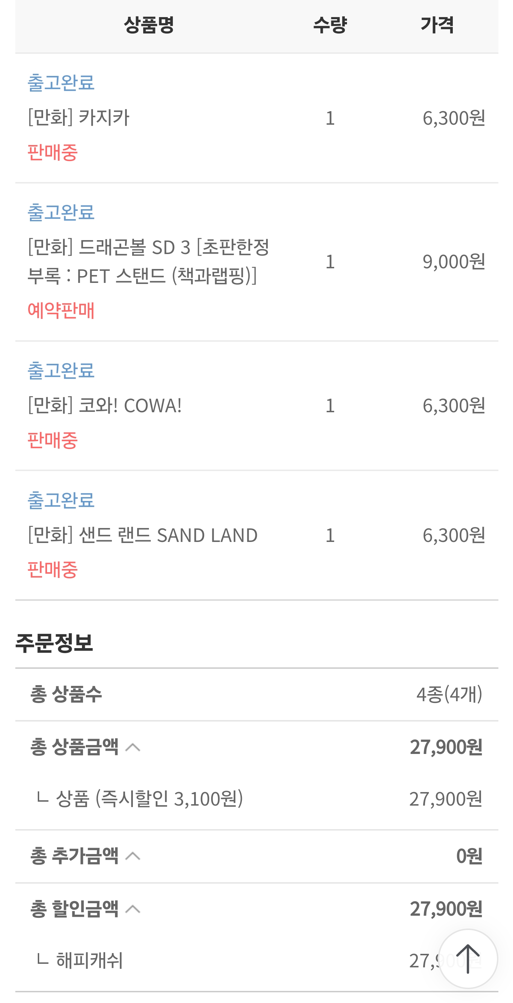Tap the 총 상품금액 row label
This screenshot has height=1003, width=513.
pyautogui.click(x=74, y=747)
